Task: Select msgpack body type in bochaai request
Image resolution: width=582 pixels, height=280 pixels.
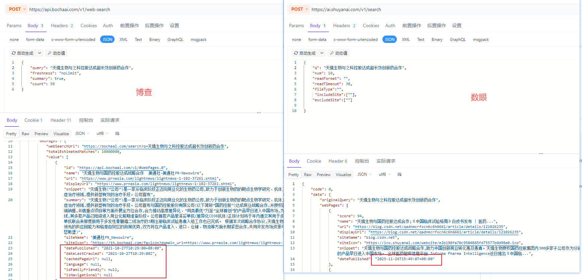Action: (x=199, y=40)
